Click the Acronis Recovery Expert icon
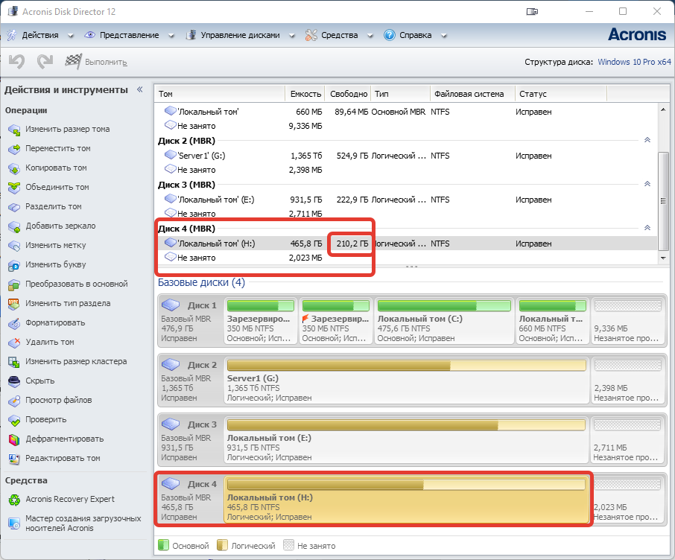The height and width of the screenshot is (560, 675). [x=14, y=500]
